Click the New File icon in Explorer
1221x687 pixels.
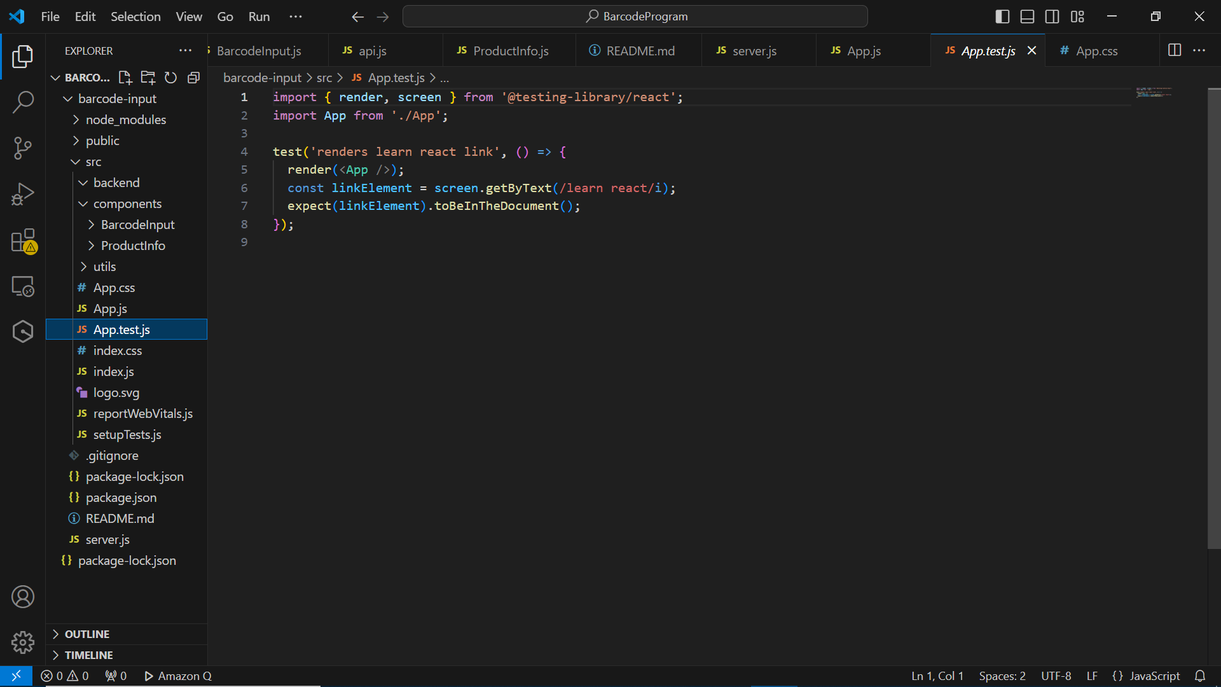coord(125,78)
